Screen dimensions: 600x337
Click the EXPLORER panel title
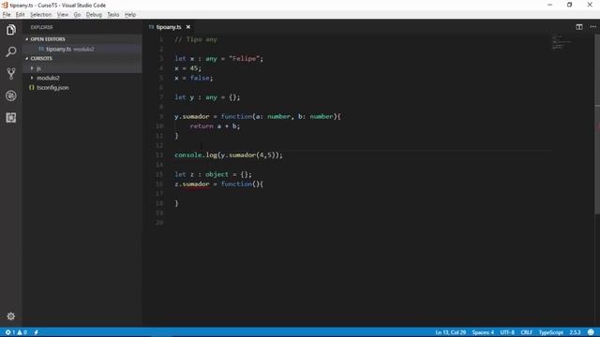pyautogui.click(x=41, y=27)
